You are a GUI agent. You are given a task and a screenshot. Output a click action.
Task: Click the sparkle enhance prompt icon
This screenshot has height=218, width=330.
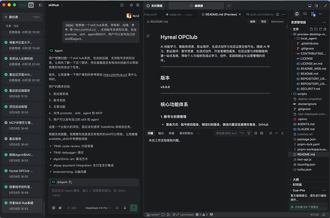click(x=117, y=208)
